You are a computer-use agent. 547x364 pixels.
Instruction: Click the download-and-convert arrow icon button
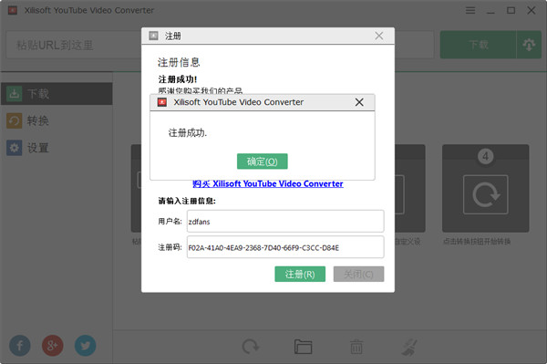click(529, 45)
